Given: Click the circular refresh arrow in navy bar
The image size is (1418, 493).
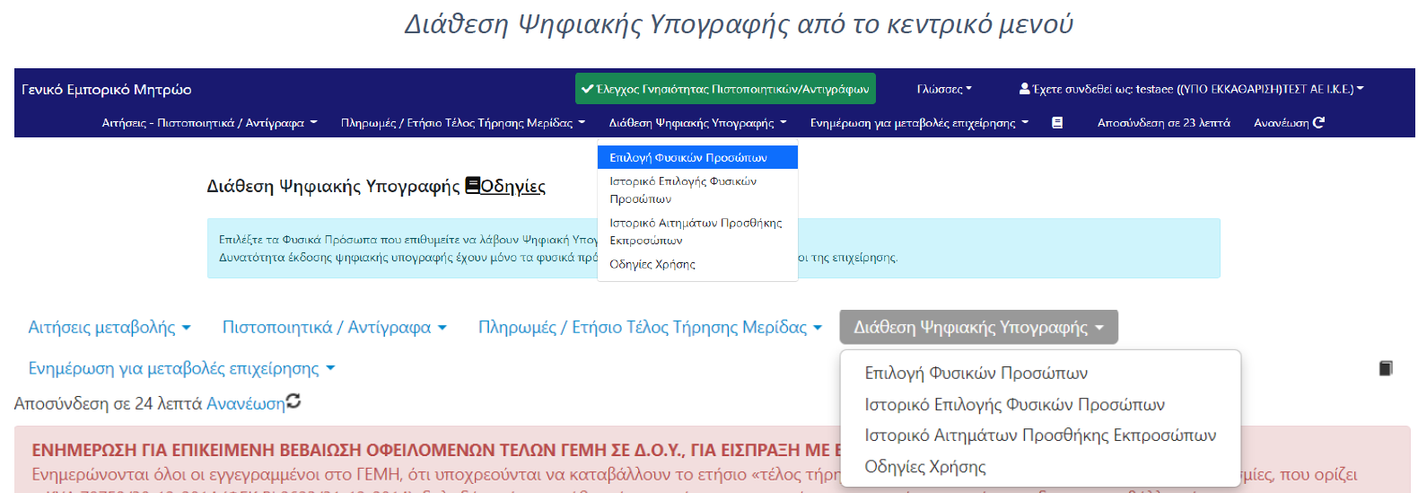Looking at the screenshot, I should click(1318, 122).
